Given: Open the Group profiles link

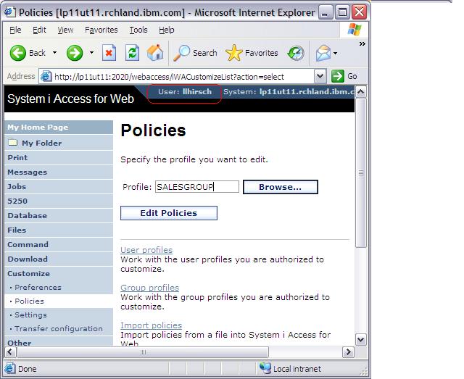Looking at the screenshot, I should point(150,288).
